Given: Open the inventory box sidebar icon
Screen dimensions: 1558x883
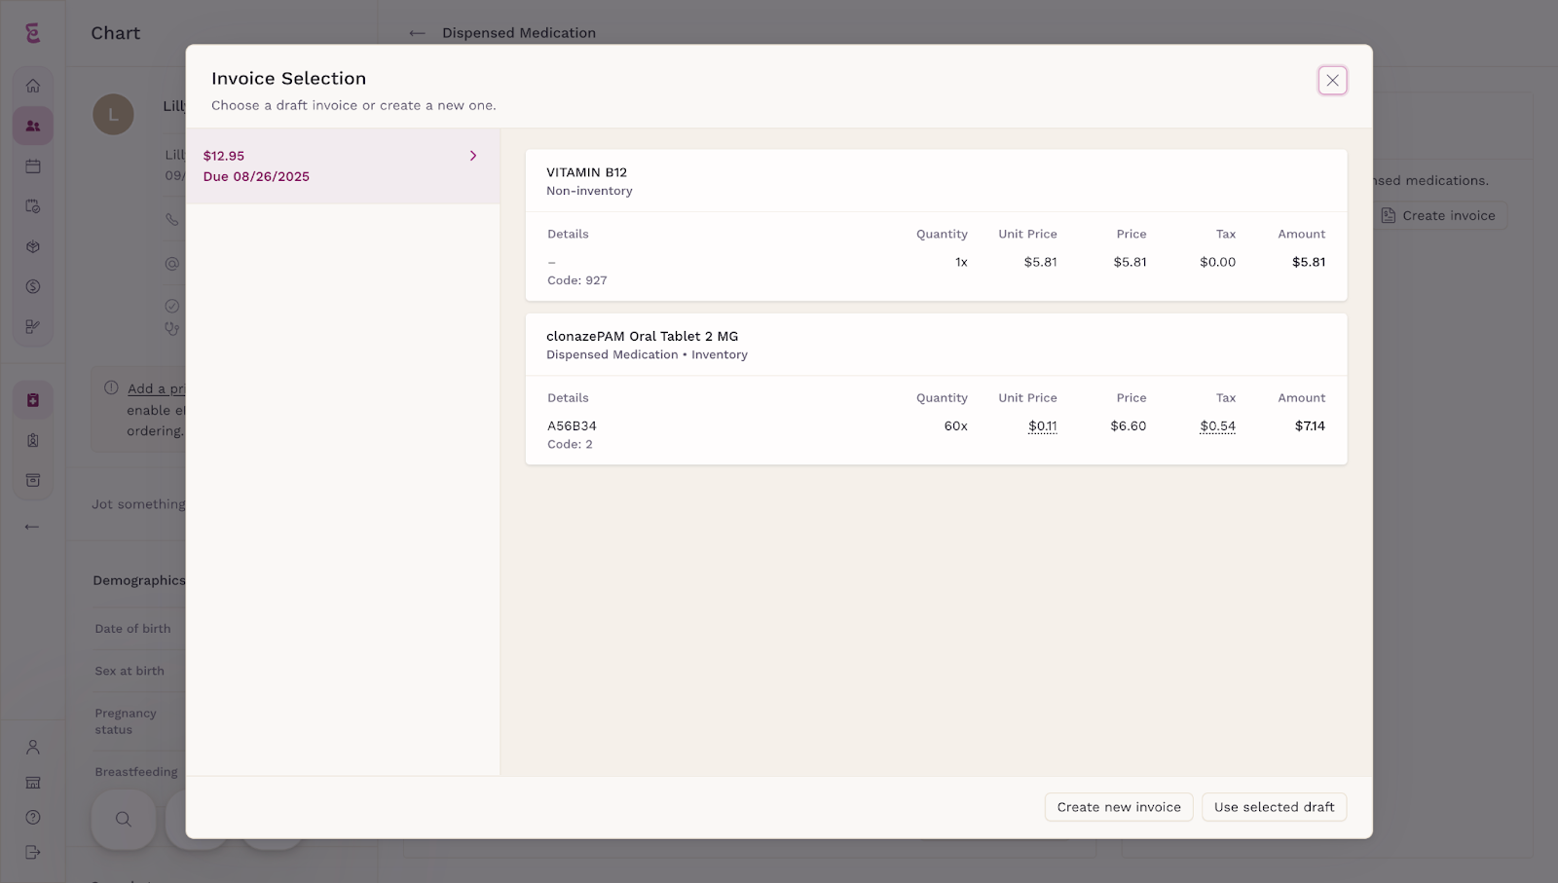Looking at the screenshot, I should (33, 246).
